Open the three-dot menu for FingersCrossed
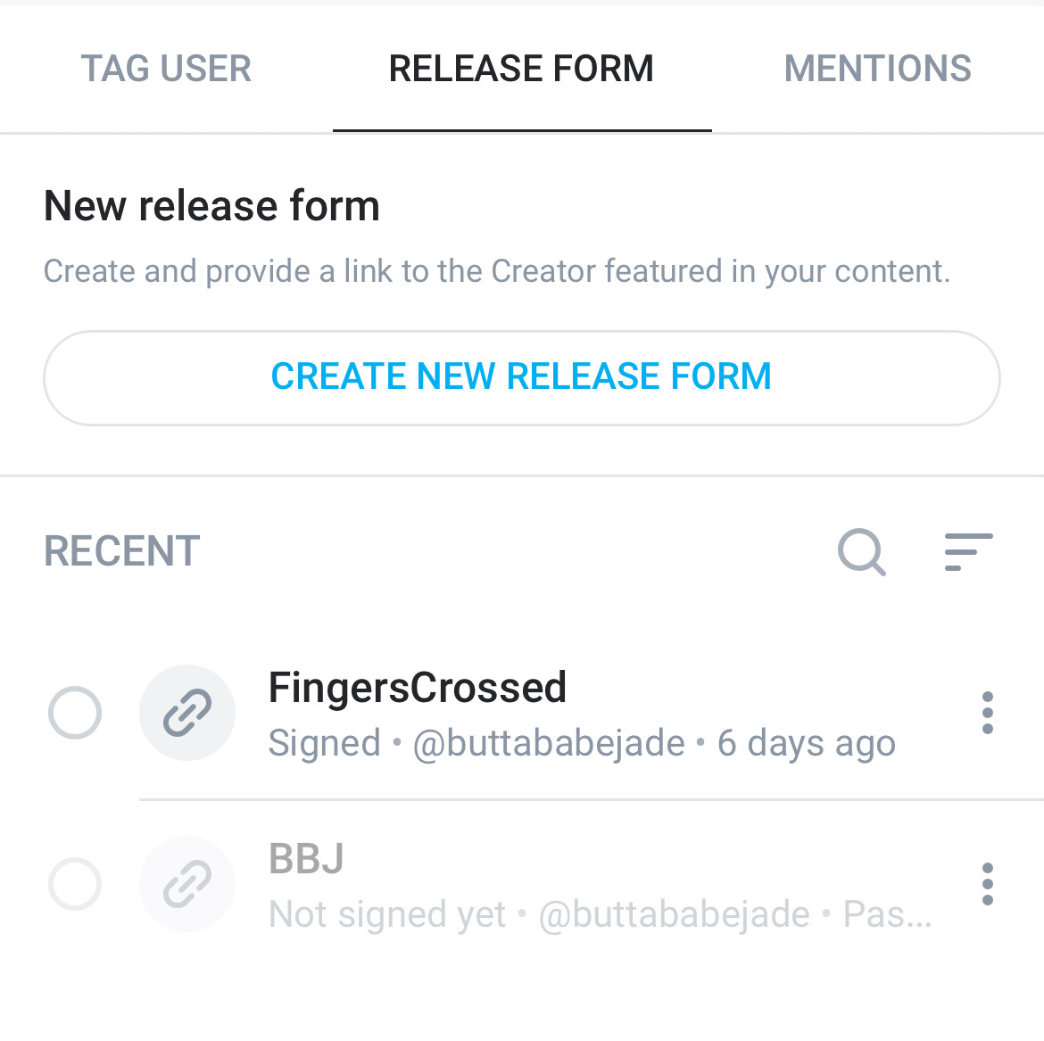The height and width of the screenshot is (1041, 1044). 987,713
